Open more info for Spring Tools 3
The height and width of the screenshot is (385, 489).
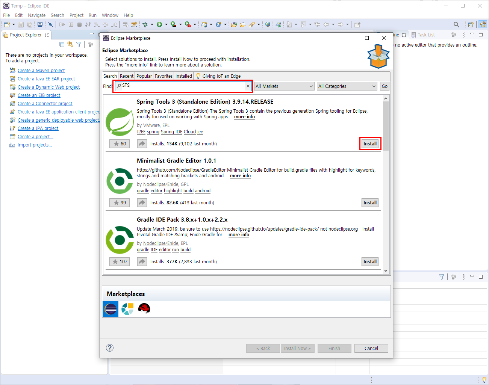[x=244, y=117]
